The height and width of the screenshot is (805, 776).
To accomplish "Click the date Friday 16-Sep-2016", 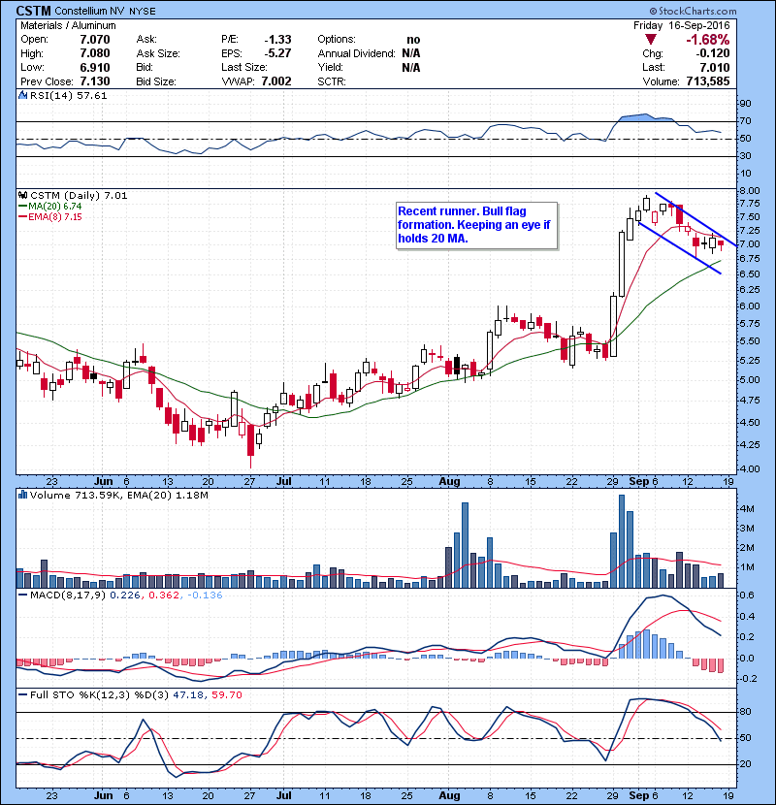I will (682, 25).
